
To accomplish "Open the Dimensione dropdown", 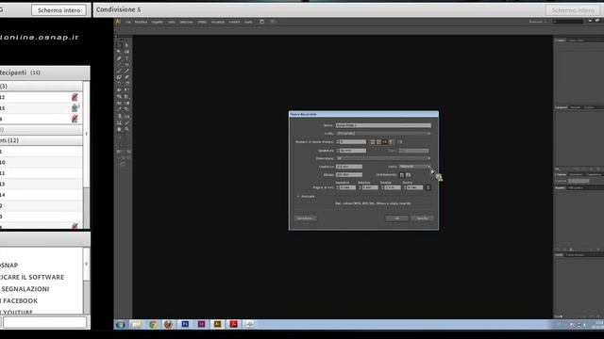I will 383,158.
